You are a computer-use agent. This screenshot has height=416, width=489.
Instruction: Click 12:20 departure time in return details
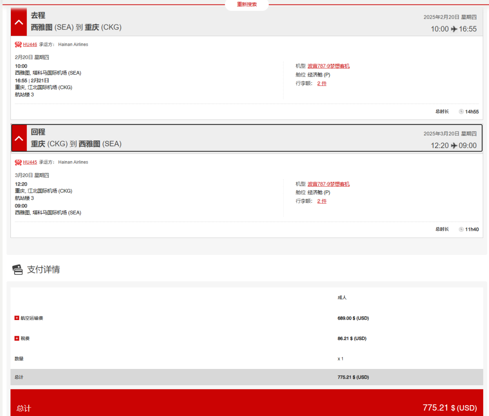click(x=21, y=184)
